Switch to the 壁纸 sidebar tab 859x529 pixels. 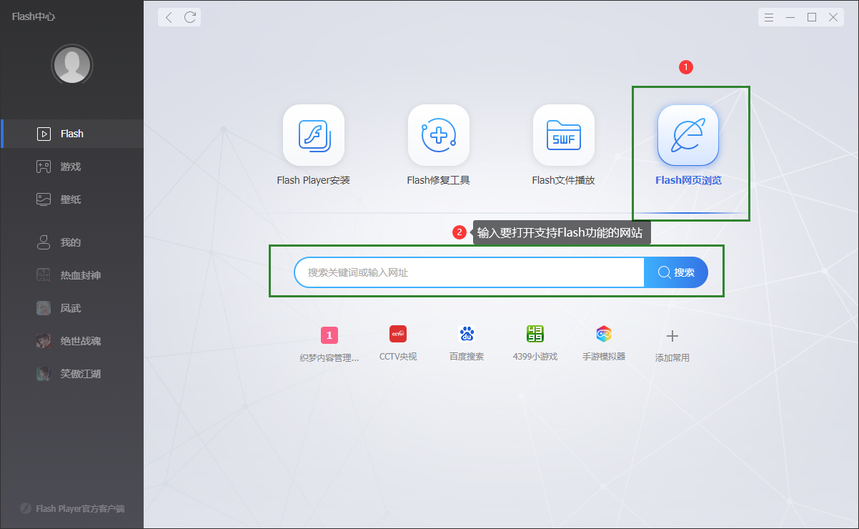click(x=71, y=199)
